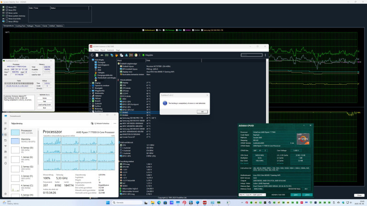Open Task Manager settings gear icon

(6, 194)
